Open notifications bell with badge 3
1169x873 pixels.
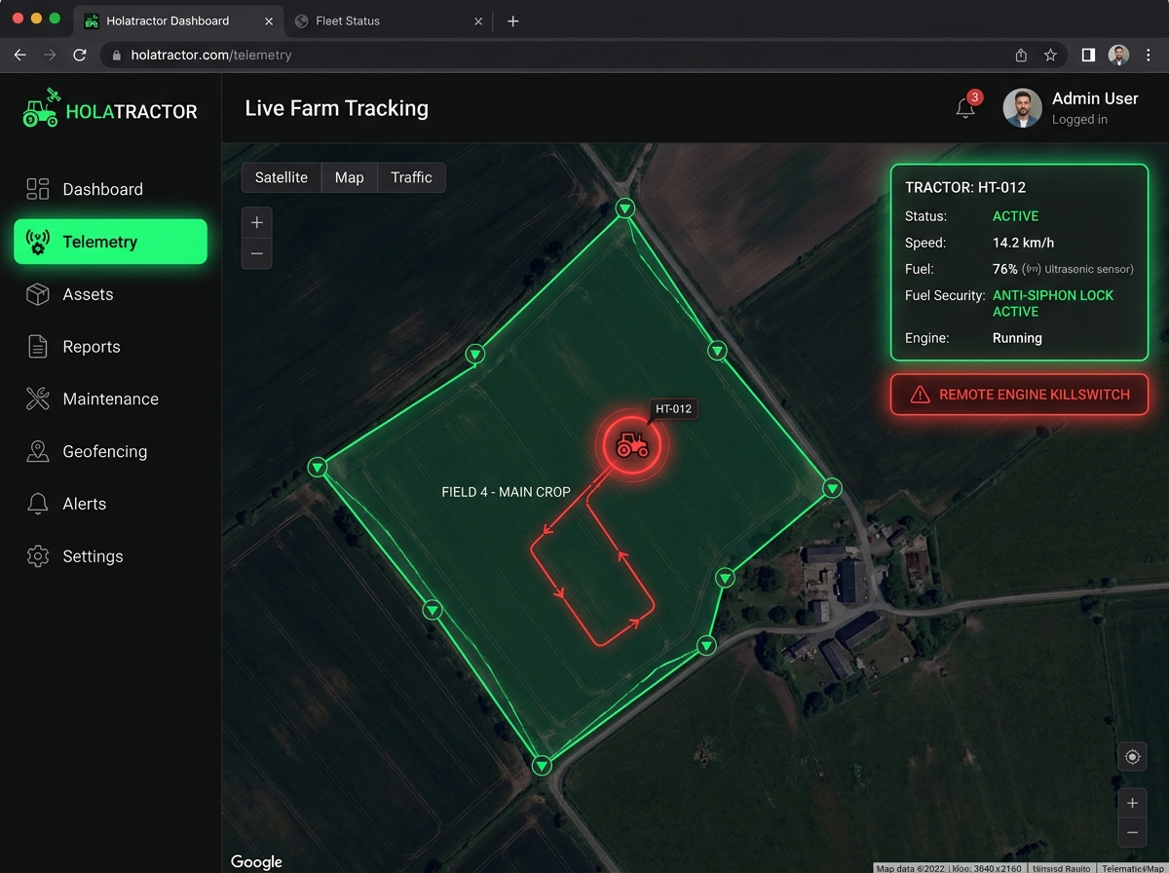tap(966, 107)
